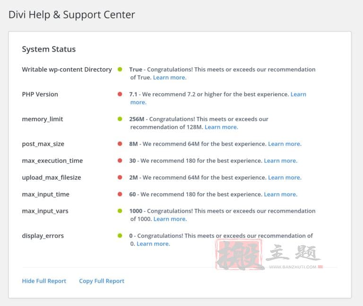Select the 1000 max_input_vars value
363x306 pixels.
click(136, 211)
